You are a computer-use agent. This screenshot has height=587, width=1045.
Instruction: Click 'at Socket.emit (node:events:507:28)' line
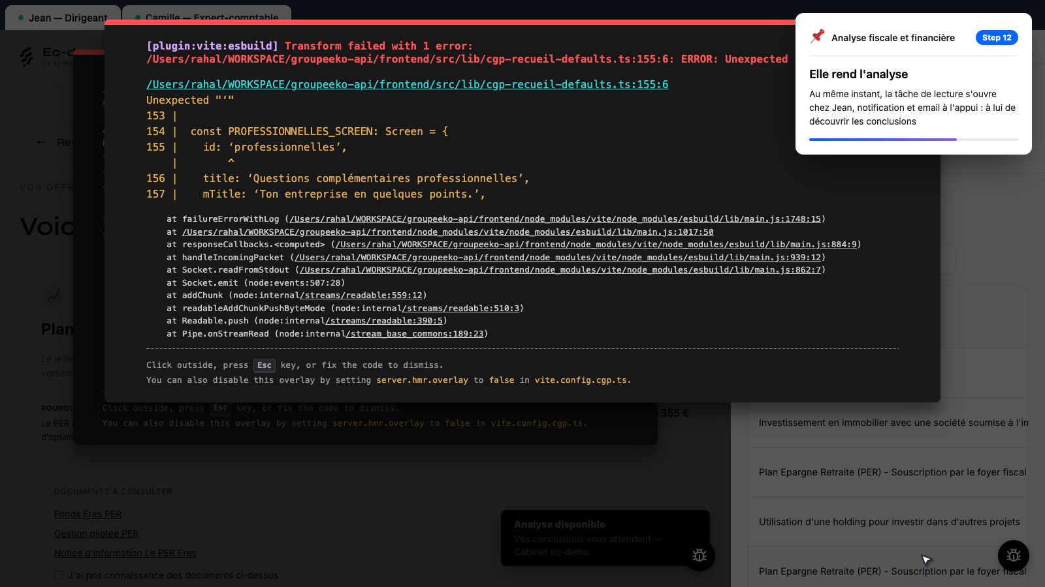tap(255, 283)
